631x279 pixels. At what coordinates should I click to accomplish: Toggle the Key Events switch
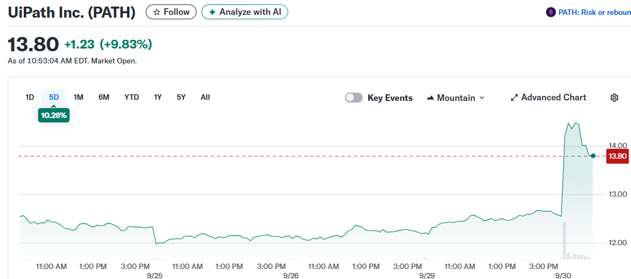[x=354, y=98]
